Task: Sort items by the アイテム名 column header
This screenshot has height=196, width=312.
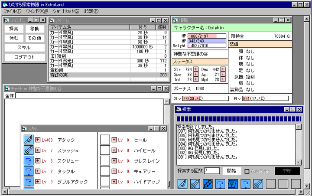Action: click(90, 27)
